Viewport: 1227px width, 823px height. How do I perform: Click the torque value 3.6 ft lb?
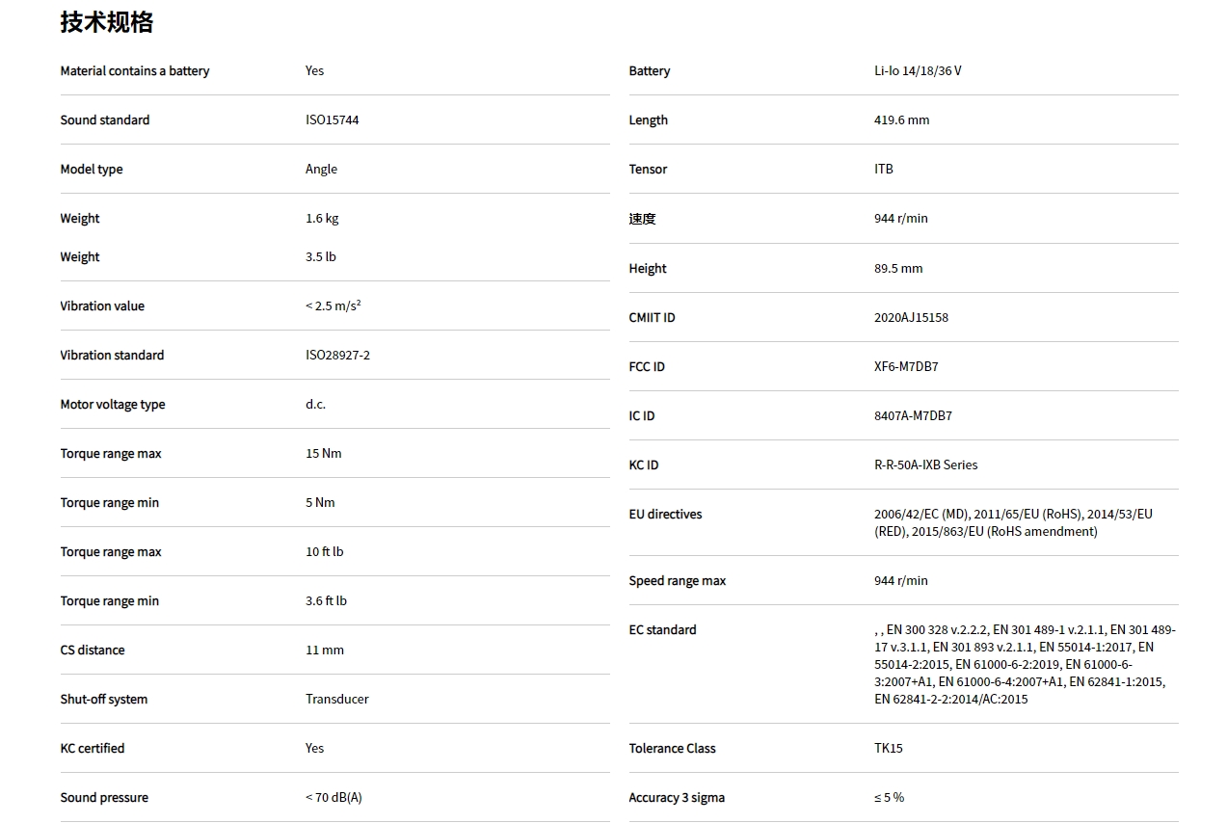pyautogui.click(x=326, y=601)
